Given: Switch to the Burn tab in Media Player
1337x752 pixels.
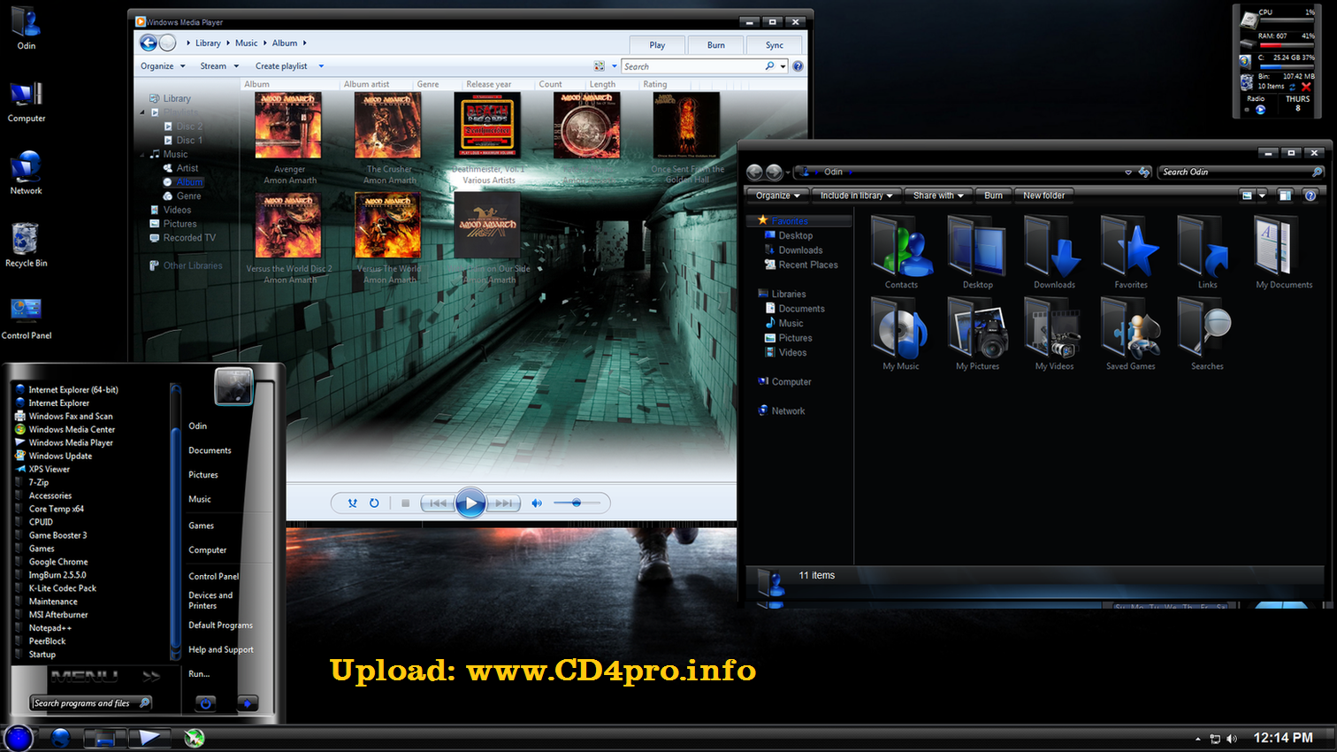Looking at the screenshot, I should click(x=716, y=45).
